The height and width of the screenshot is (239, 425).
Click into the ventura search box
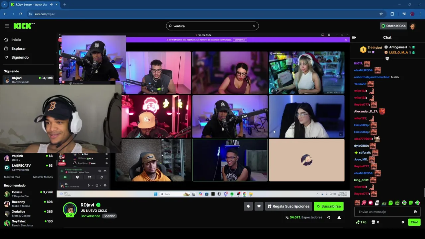coord(212,26)
